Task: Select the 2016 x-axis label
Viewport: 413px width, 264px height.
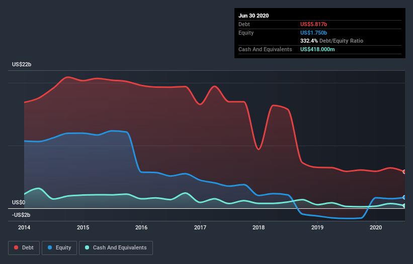Action: pyautogui.click(x=141, y=227)
